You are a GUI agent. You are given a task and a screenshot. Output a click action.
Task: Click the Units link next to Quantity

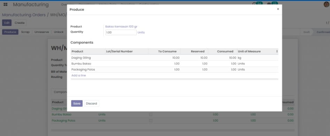point(141,33)
